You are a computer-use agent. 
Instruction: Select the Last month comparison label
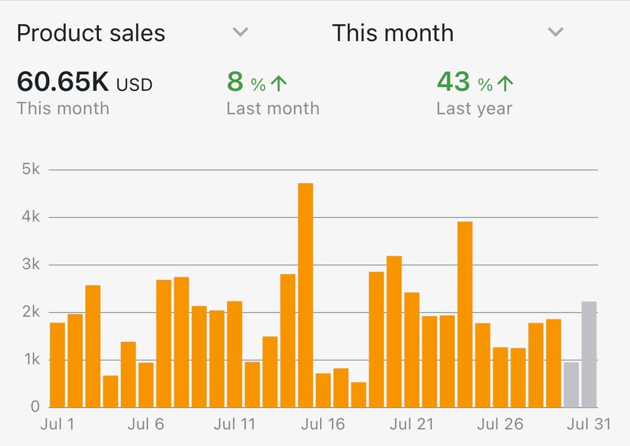(273, 108)
